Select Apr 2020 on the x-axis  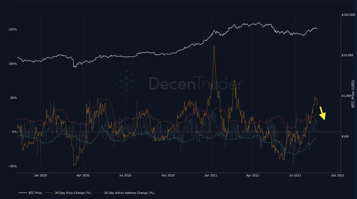click(x=83, y=175)
